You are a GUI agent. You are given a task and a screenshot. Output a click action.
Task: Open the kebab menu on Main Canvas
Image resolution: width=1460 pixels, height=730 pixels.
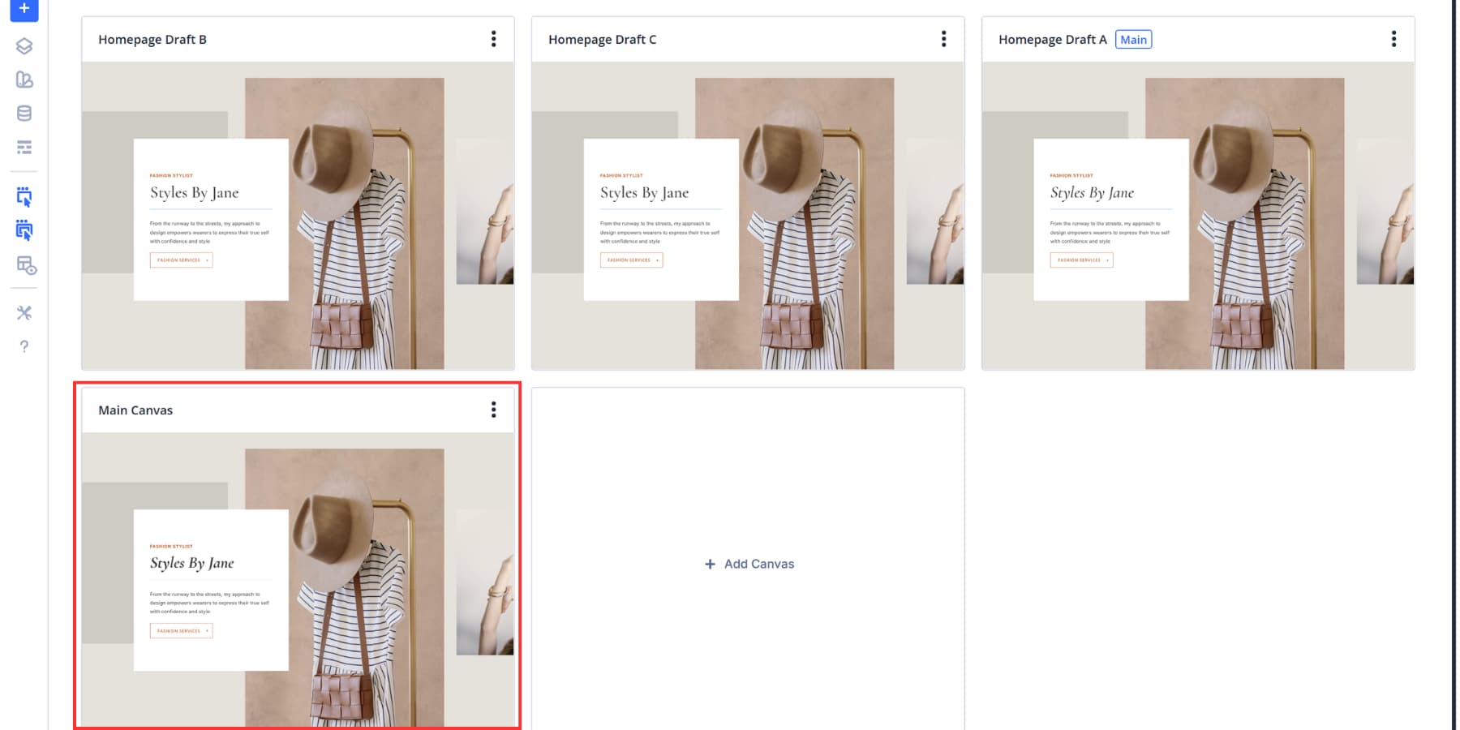click(494, 410)
